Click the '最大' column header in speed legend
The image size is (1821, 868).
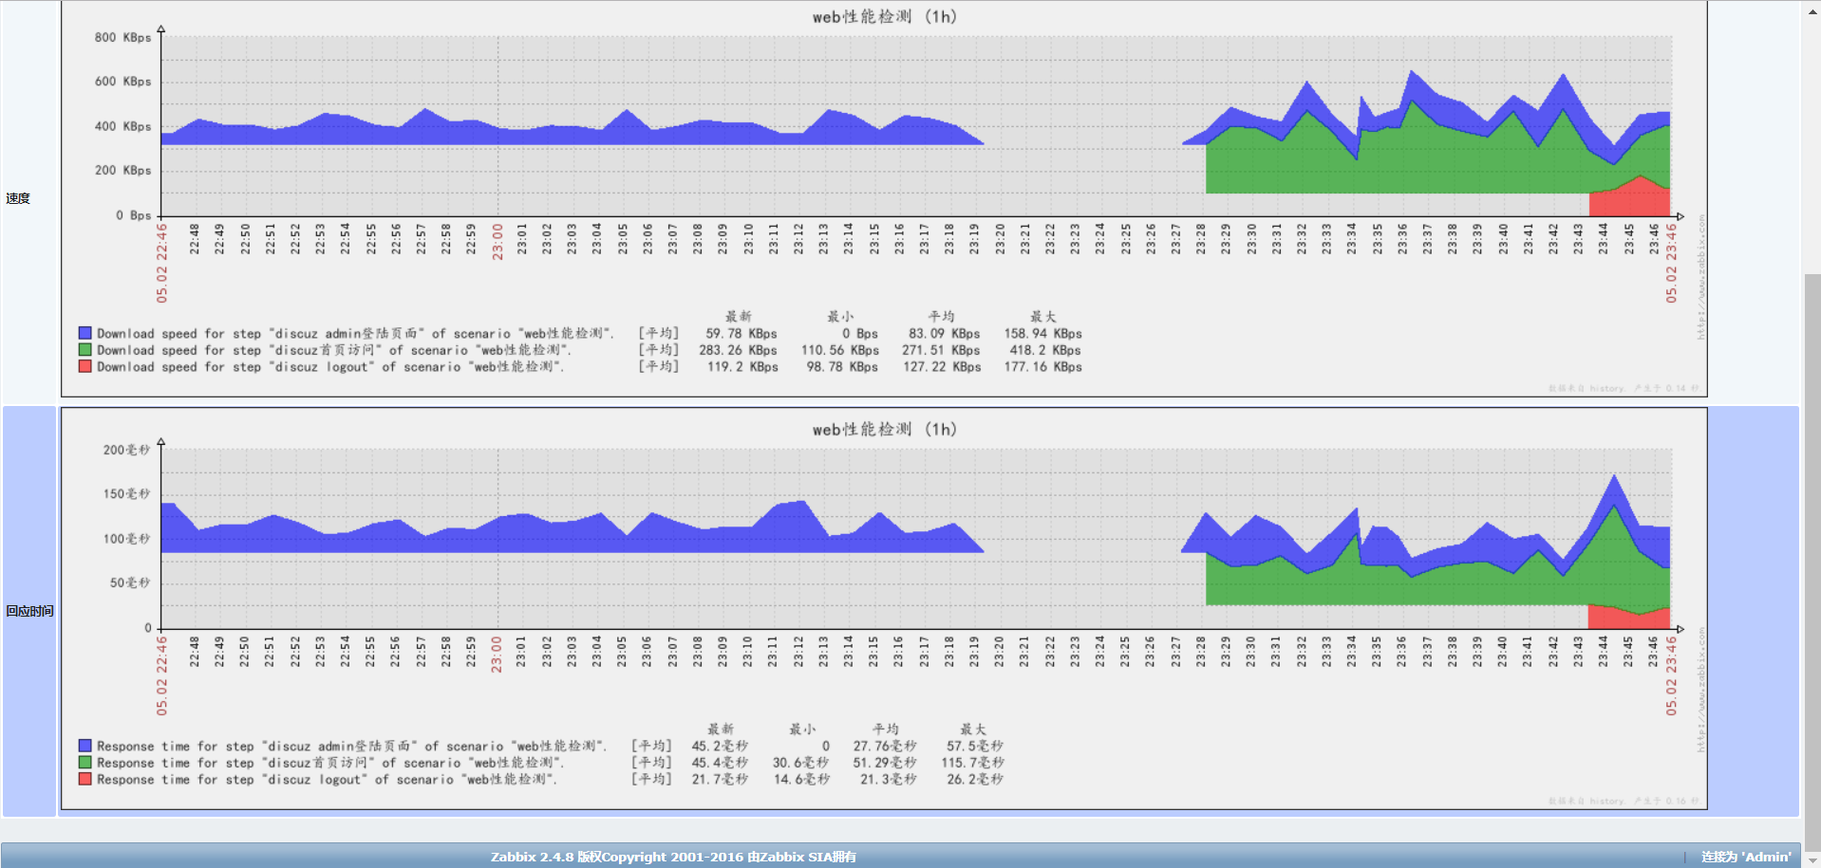[x=1043, y=316]
